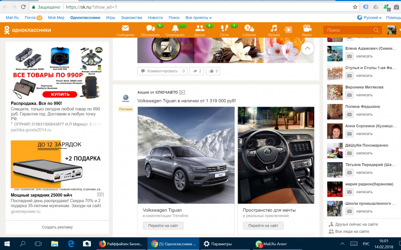Open the Акция от КЛЮЧАВТО post title
401x250 pixels.
point(157,92)
